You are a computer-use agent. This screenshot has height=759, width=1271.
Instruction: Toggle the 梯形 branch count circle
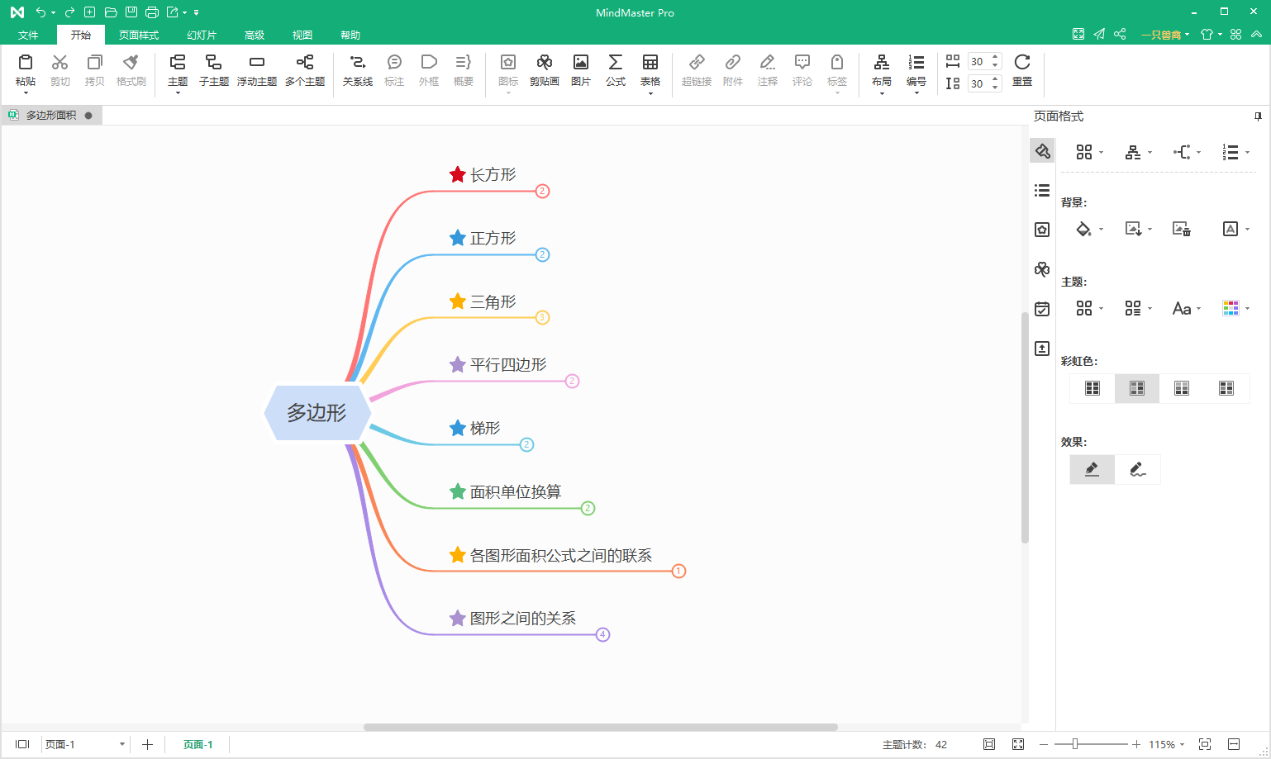(x=526, y=444)
